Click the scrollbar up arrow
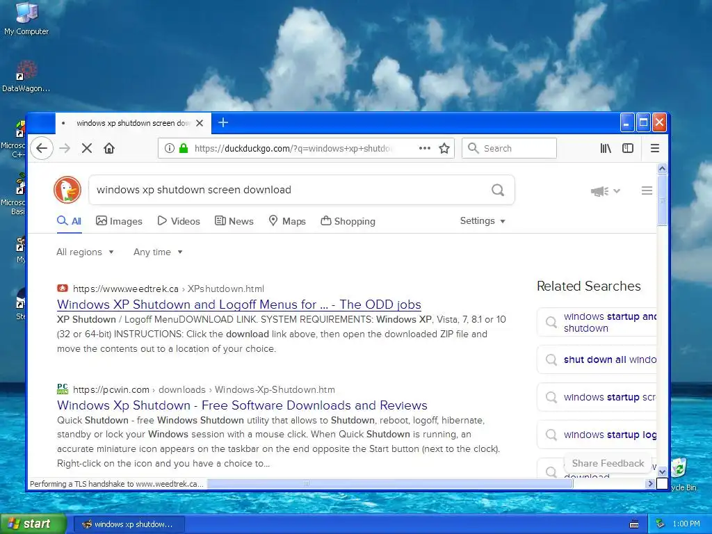 (662, 168)
